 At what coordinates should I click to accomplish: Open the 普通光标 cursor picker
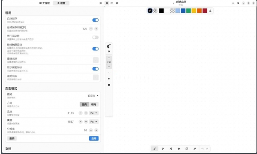[96, 60]
